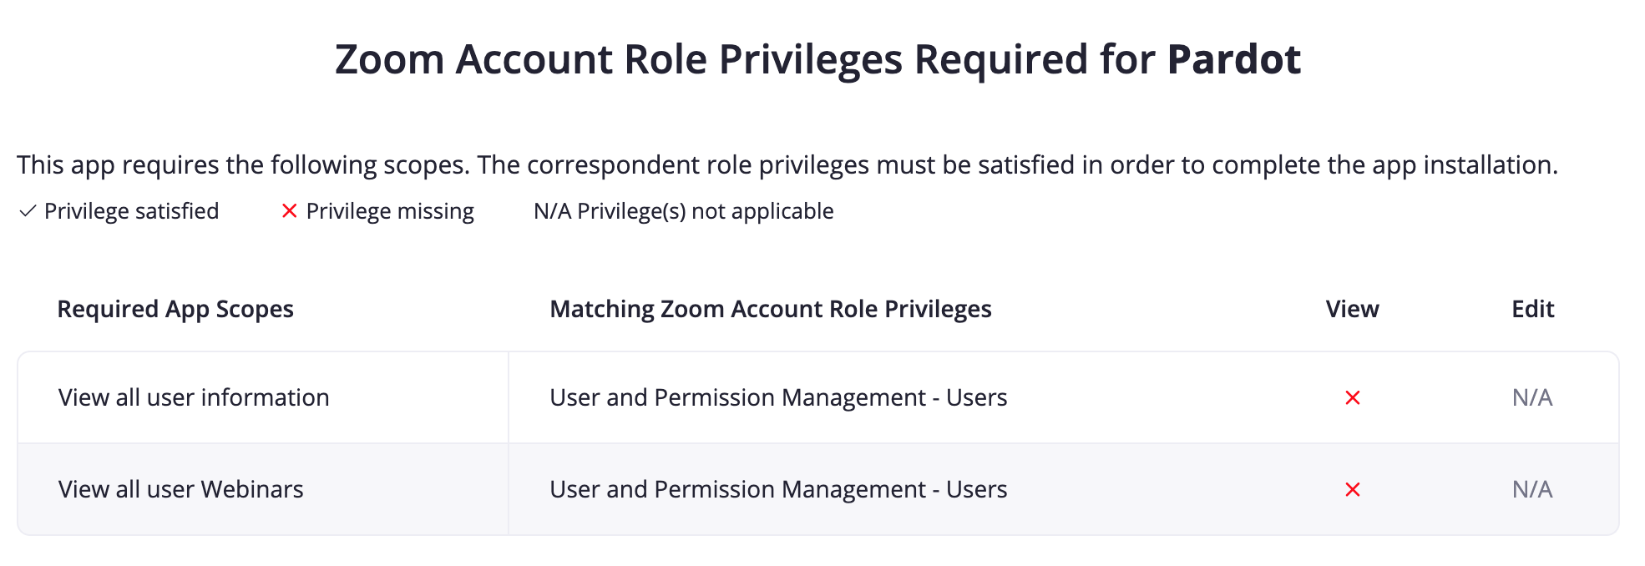1645x566 pixels.
Task: Click User and Permission Management in Webinars row
Action: coord(777,489)
